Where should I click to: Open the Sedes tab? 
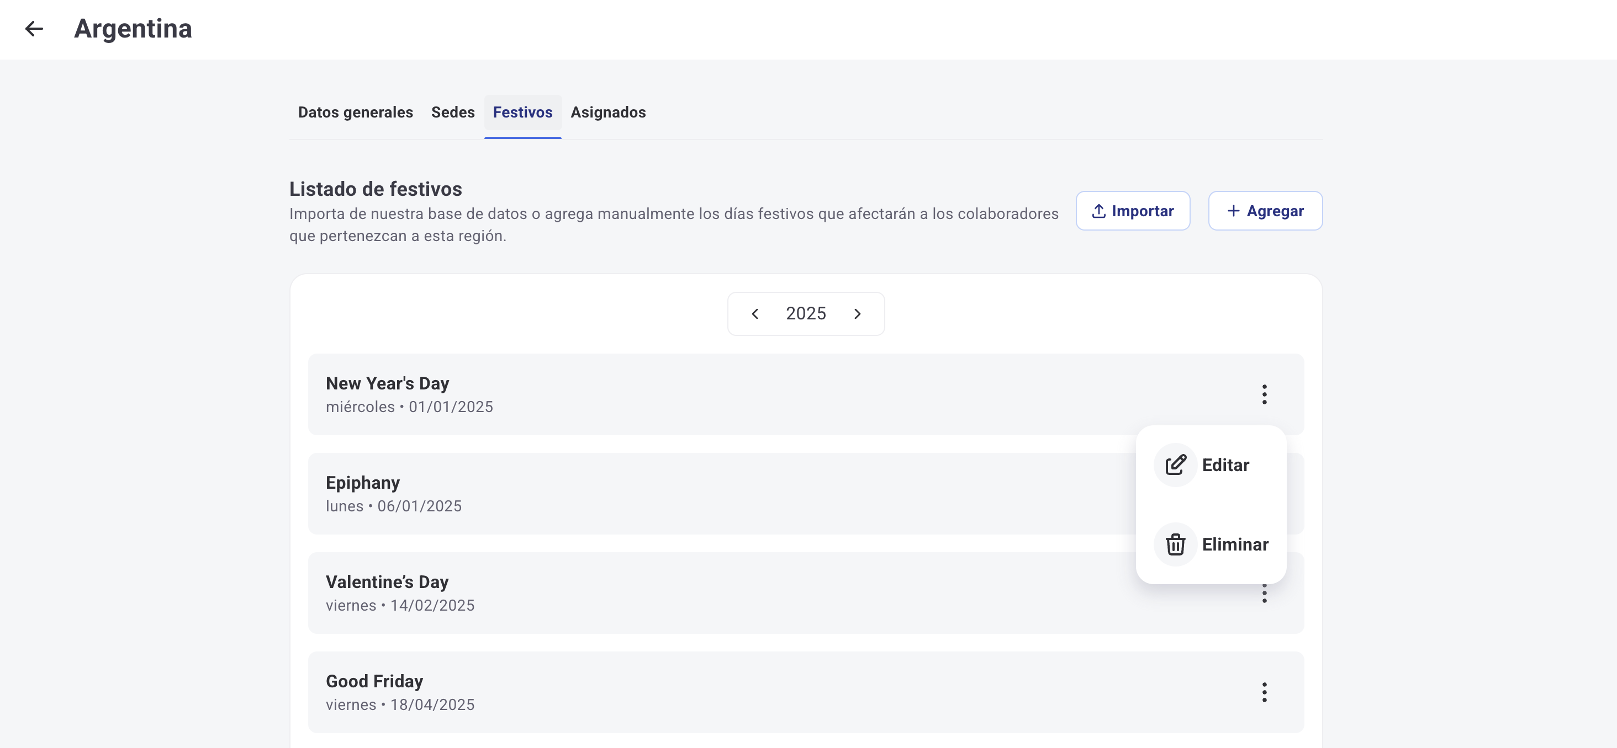(453, 112)
